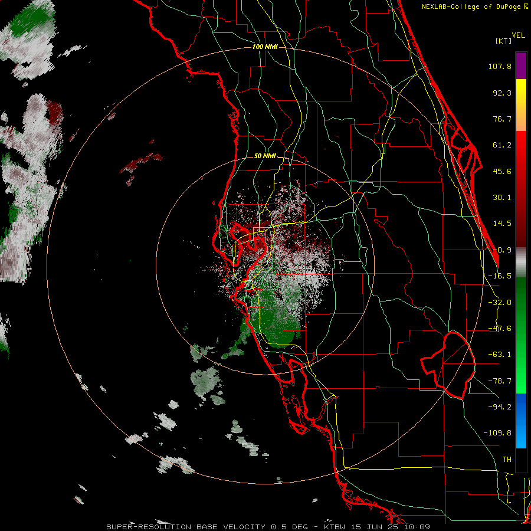Select the -47.6 scale label
Viewport: 531px width, 531px height.
[500, 329]
